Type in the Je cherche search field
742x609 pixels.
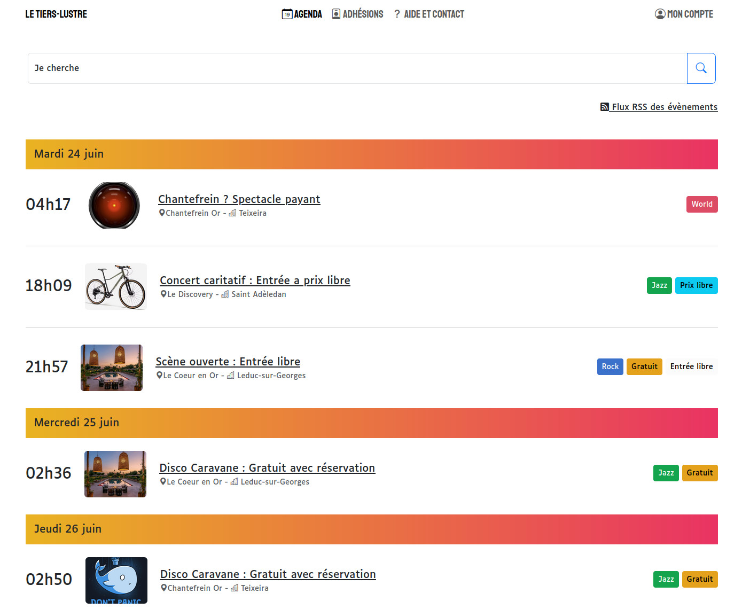coord(357,68)
